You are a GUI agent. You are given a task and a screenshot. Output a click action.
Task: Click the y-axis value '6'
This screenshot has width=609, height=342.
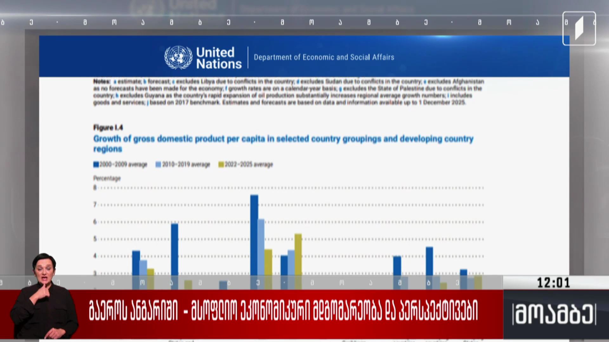[95, 222]
